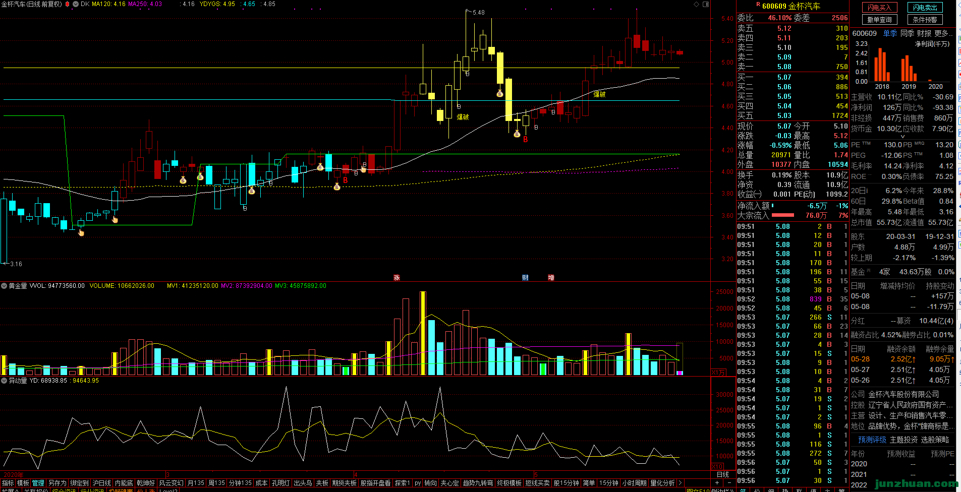Click the X10 scale label
The height and width of the screenshot is (492, 961).
pyautogui.click(x=717, y=466)
